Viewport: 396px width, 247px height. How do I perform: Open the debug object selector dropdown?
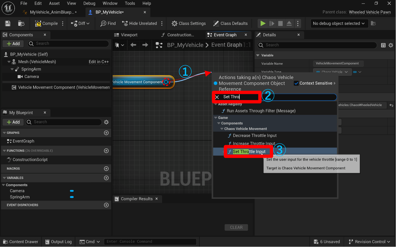339,23
